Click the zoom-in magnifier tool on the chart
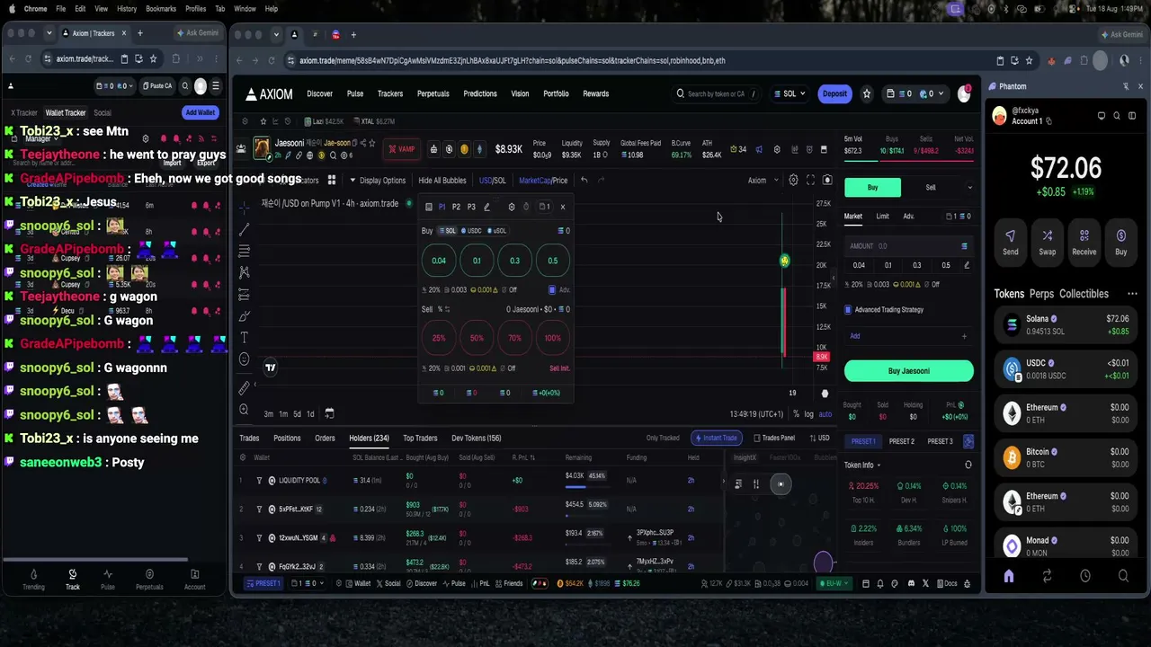The height and width of the screenshot is (647, 1151). point(244,410)
